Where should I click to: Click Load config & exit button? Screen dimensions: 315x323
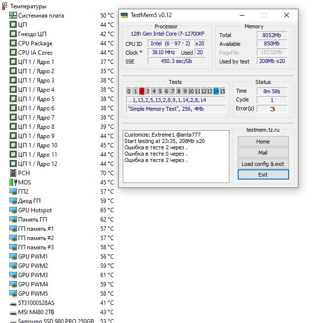click(263, 164)
